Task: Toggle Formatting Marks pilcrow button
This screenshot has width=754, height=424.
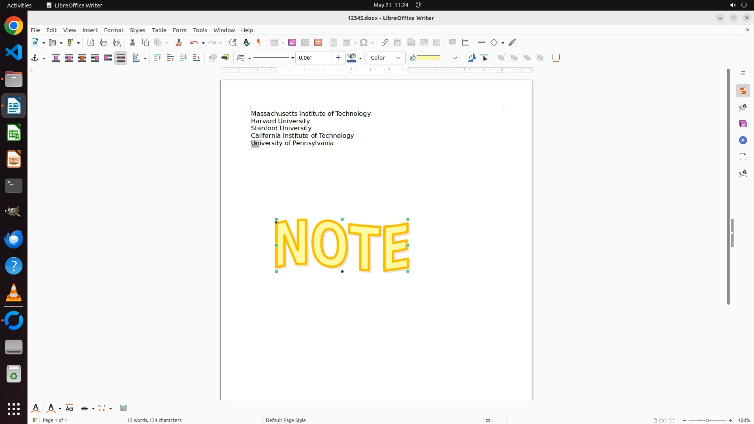Action: point(259,42)
